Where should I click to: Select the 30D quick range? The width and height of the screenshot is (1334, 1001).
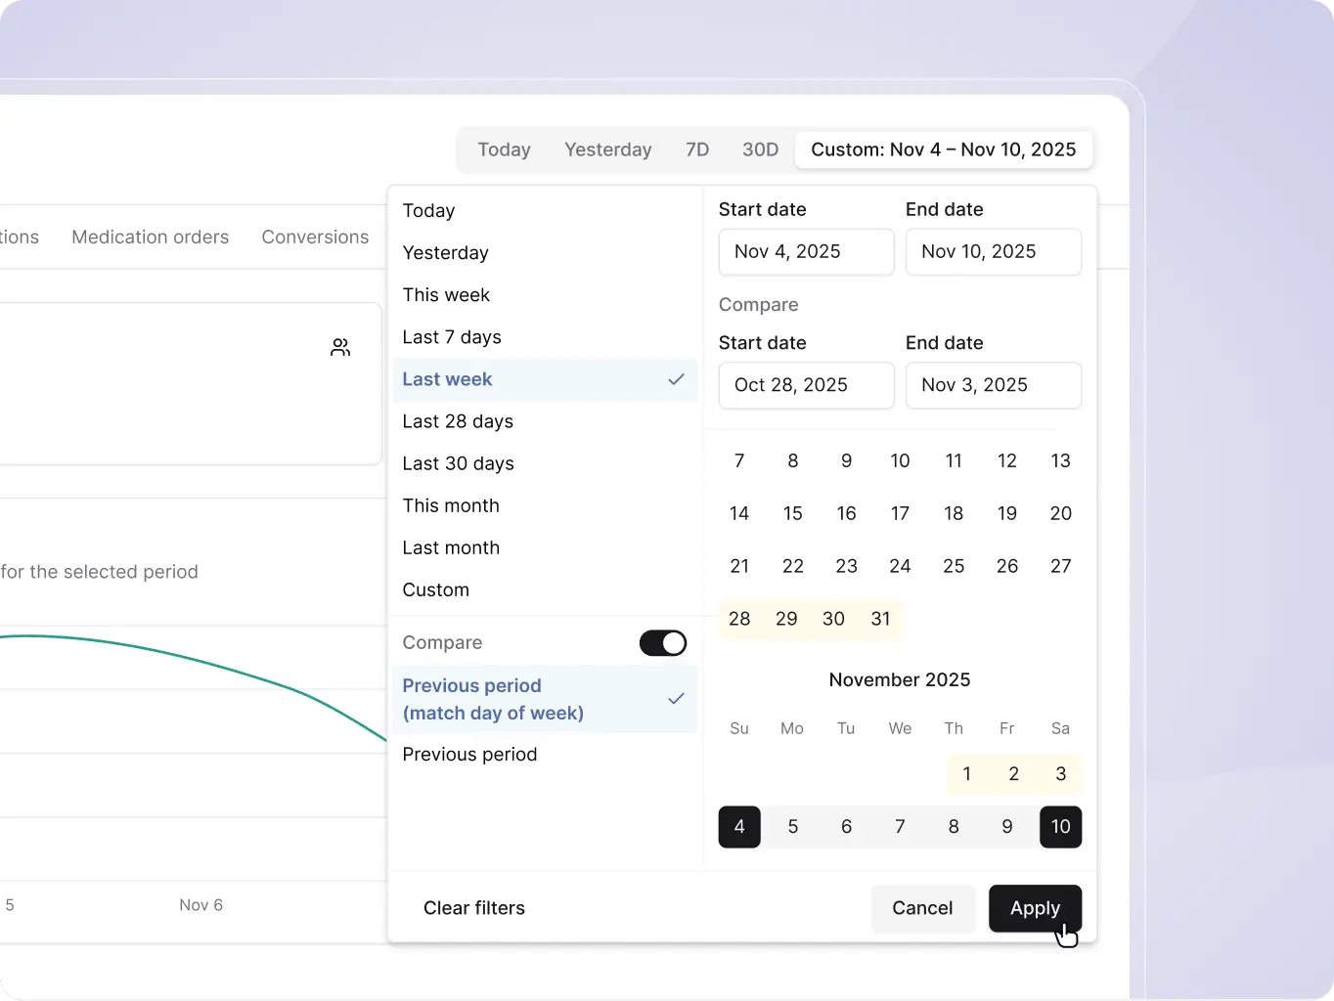coord(760,150)
